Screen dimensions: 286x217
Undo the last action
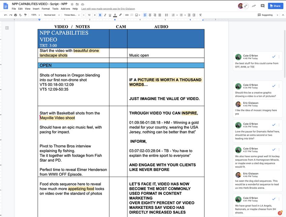click(x=6, y=15)
